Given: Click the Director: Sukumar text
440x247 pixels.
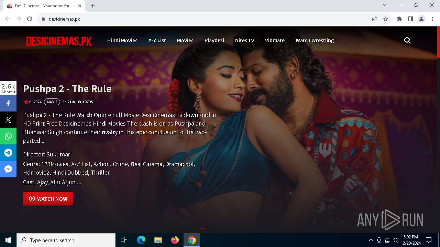Looking at the screenshot, I should tap(46, 154).
